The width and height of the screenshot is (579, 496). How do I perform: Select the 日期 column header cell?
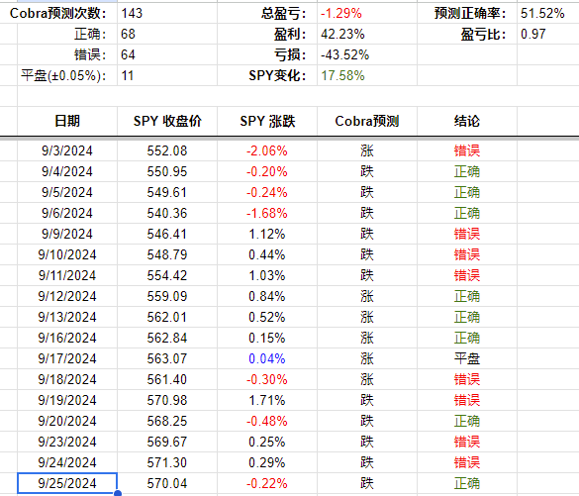pyautogui.click(x=67, y=121)
